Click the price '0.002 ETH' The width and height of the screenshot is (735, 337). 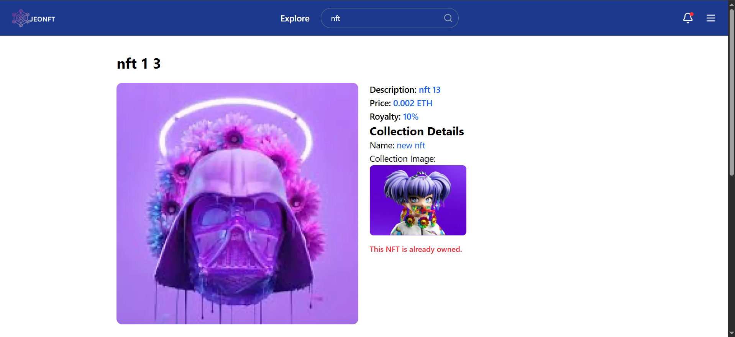point(413,103)
